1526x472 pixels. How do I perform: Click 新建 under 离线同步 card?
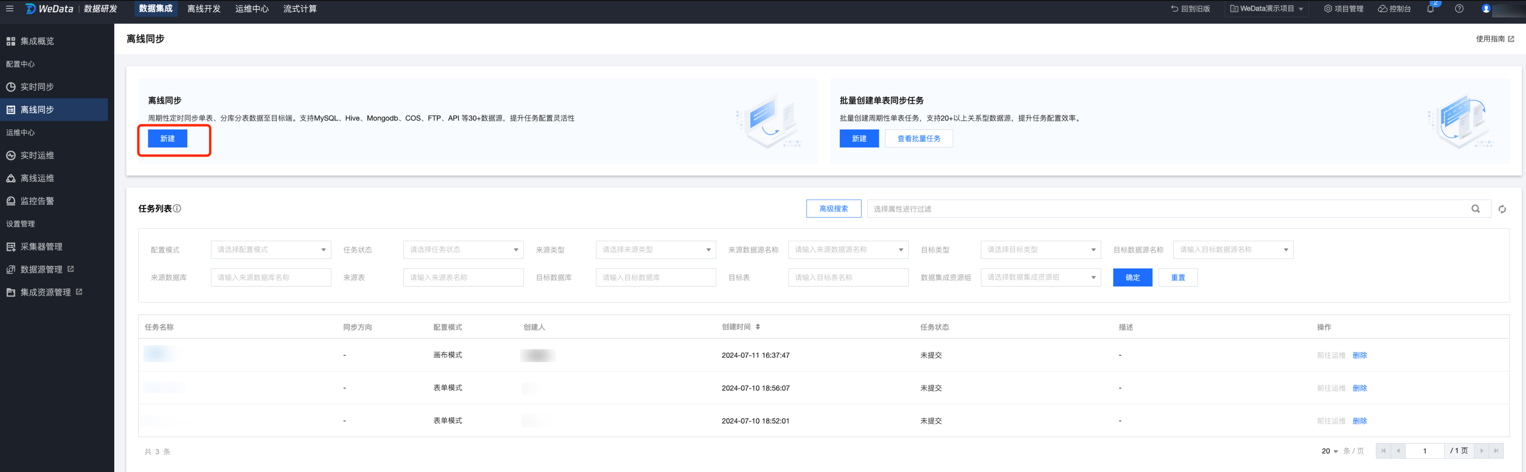168,139
